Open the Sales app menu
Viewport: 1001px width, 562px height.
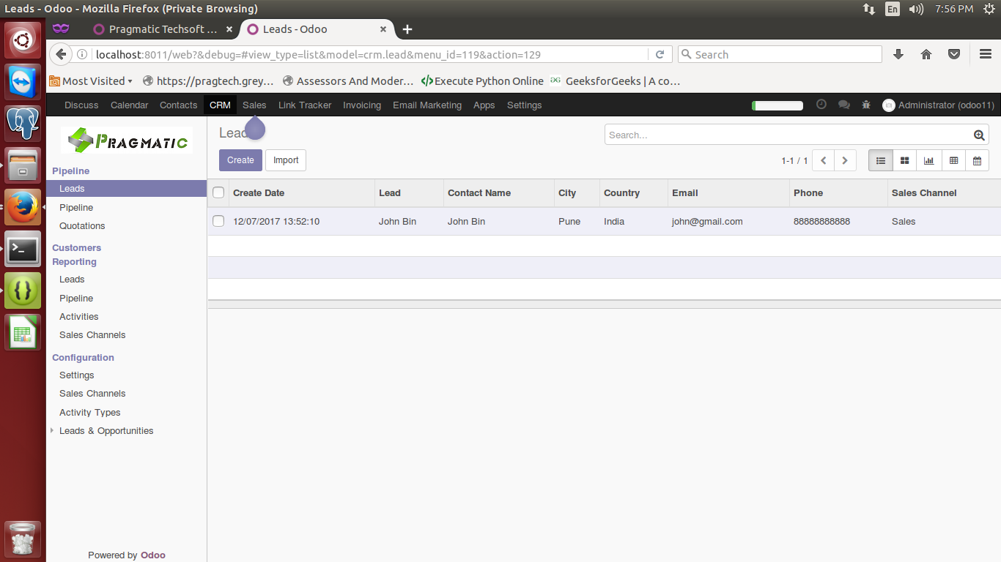click(254, 105)
